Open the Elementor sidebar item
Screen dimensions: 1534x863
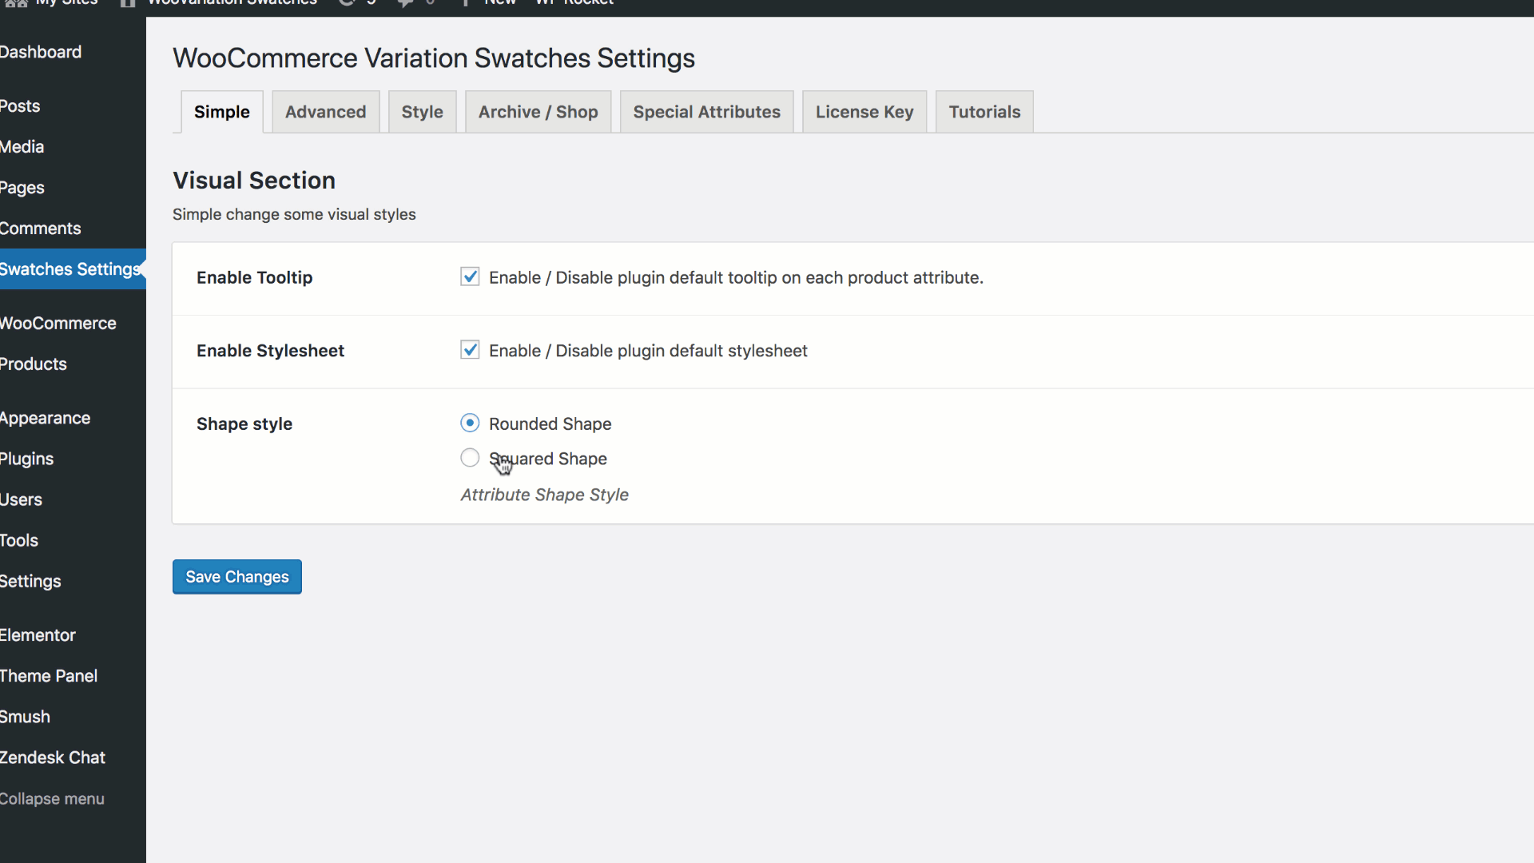pos(38,635)
